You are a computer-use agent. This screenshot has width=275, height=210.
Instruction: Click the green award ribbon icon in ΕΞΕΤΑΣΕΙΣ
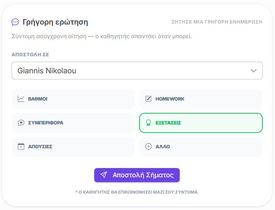(x=148, y=123)
